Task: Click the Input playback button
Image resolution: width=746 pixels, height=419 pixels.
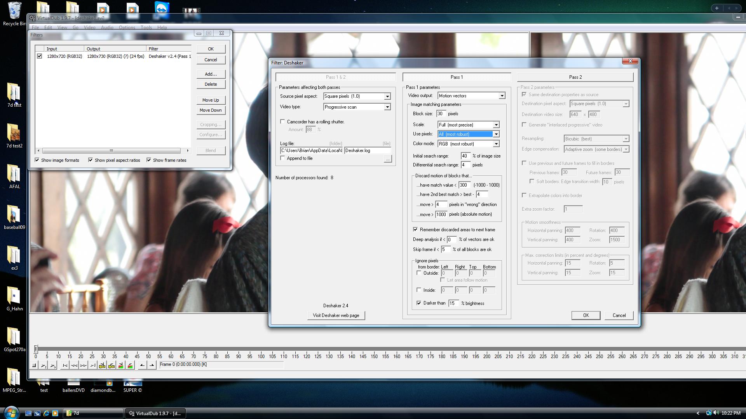Action: click(x=44, y=365)
